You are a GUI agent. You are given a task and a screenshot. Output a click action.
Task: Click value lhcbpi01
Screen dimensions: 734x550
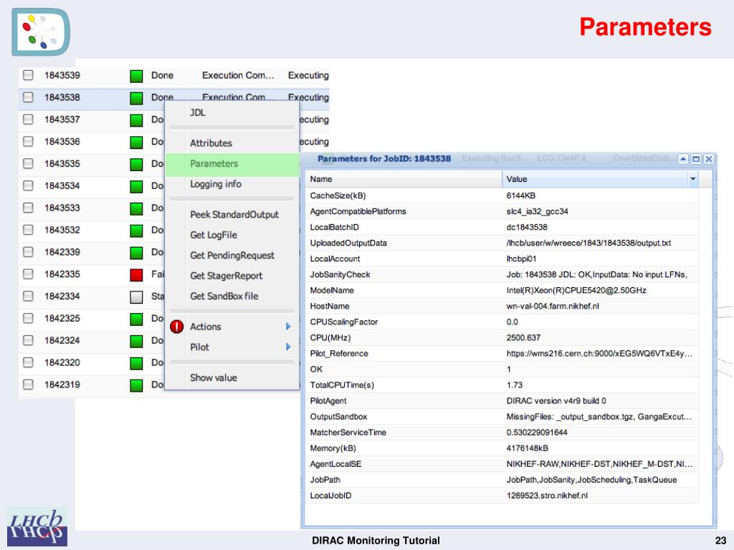[521, 259]
